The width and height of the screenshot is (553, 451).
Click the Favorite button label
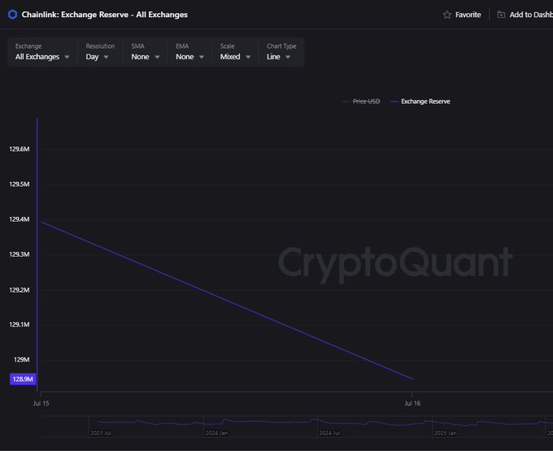click(468, 15)
